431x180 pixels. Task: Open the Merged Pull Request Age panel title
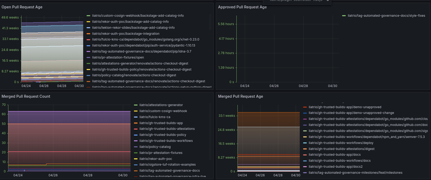point(241,96)
